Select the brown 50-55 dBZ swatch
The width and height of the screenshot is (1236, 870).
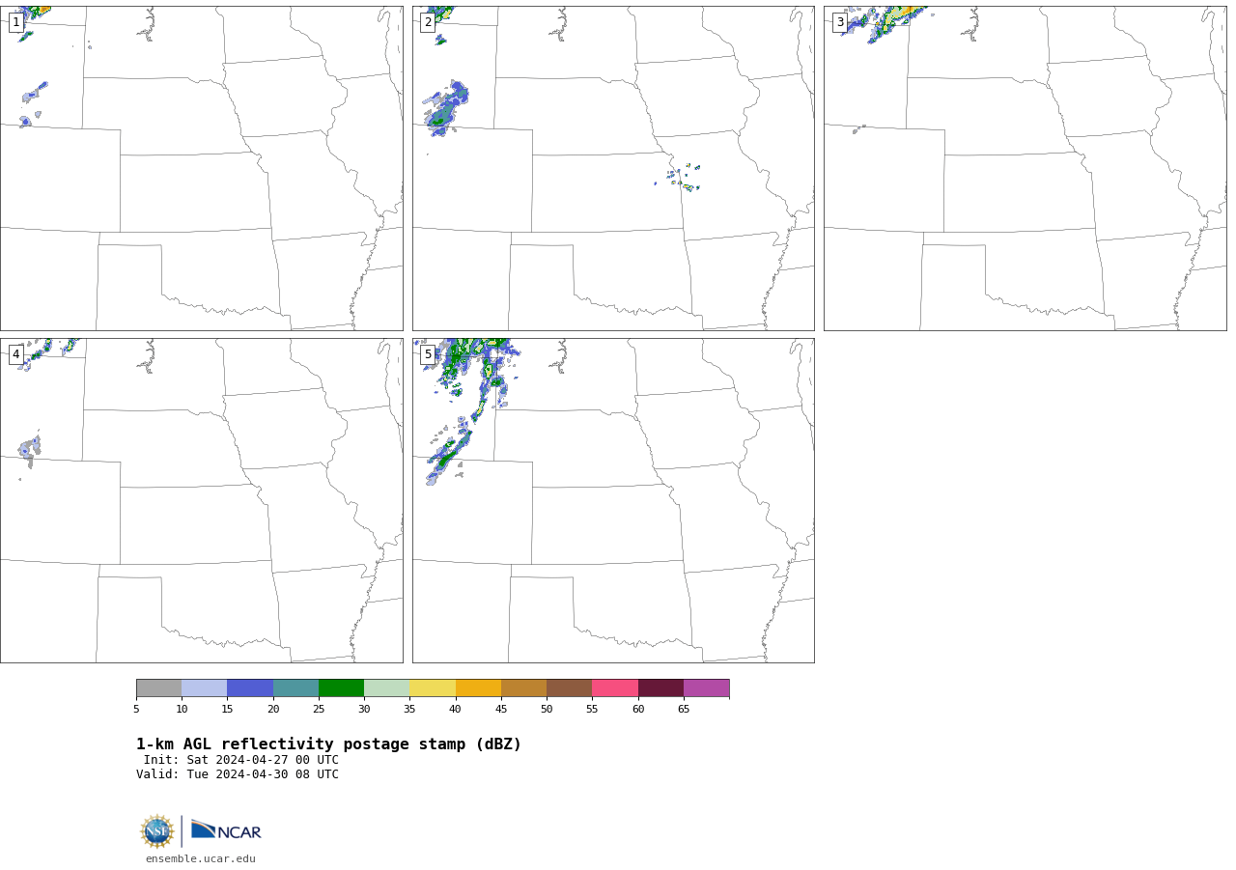570,688
